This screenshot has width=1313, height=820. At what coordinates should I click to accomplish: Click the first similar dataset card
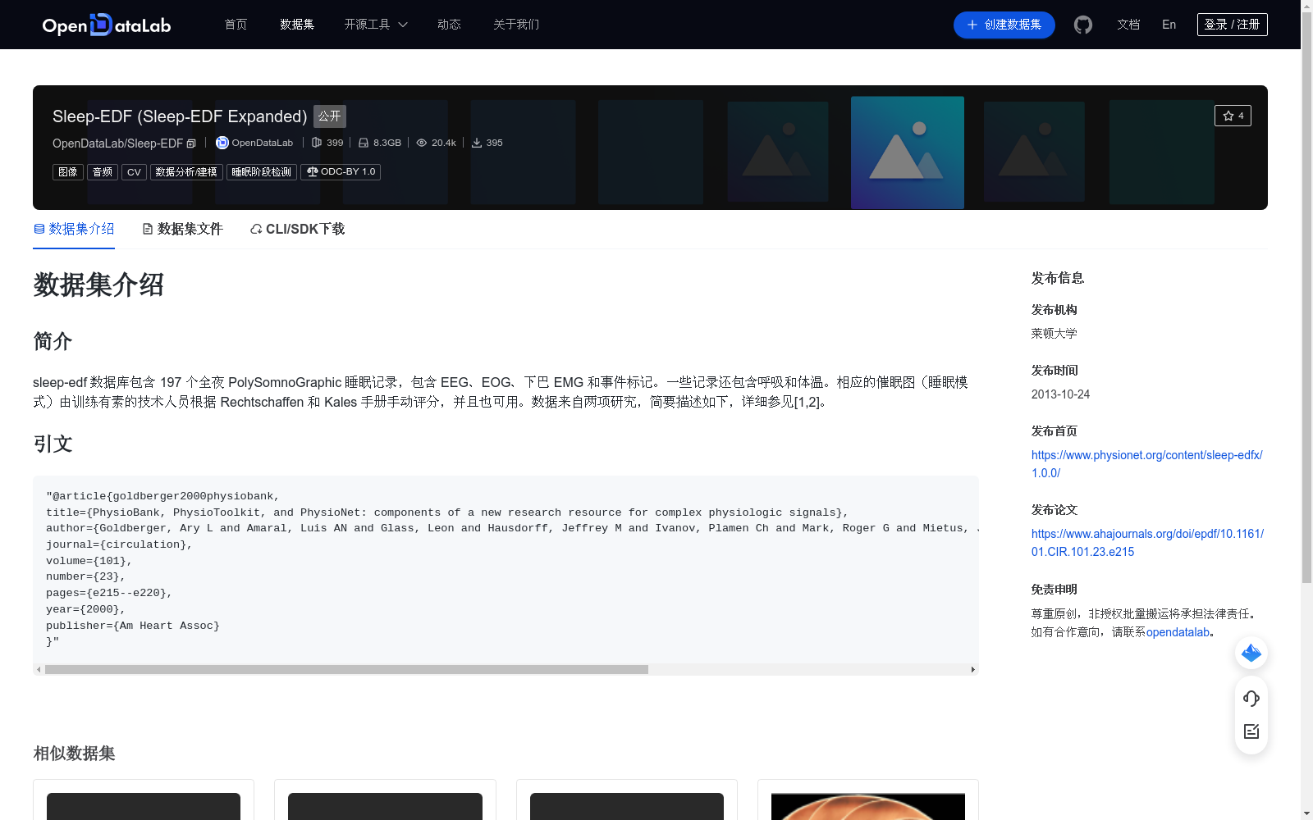point(144,799)
